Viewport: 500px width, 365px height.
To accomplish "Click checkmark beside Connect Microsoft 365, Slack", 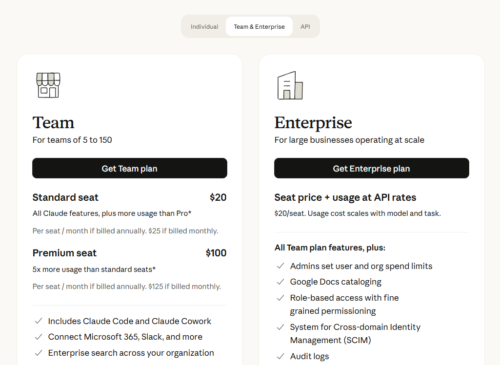I will pos(38,337).
